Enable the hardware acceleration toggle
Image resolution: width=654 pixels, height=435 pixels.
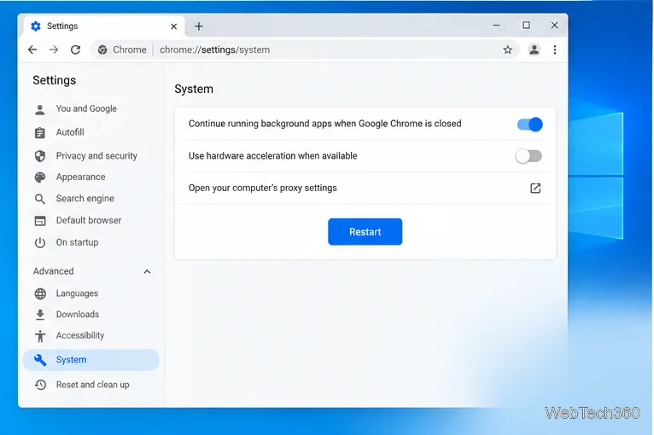coord(528,156)
